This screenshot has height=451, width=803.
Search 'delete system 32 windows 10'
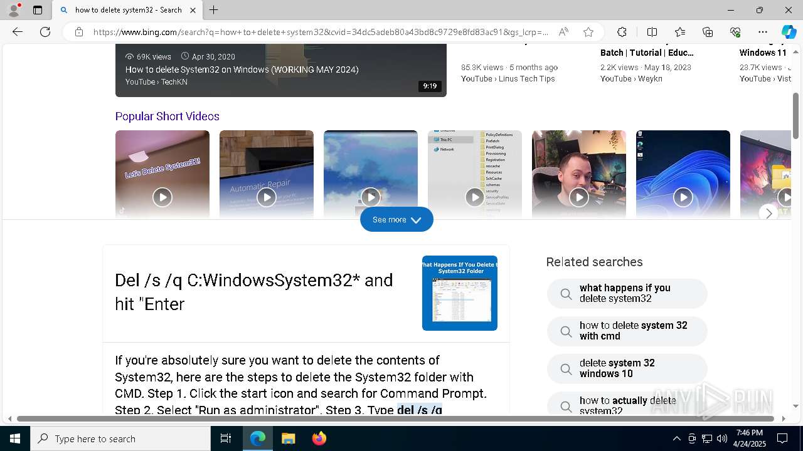627,368
